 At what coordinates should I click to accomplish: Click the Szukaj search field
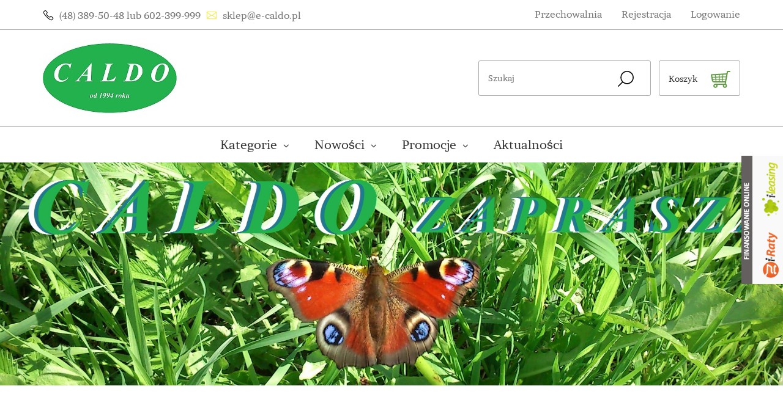tap(547, 78)
